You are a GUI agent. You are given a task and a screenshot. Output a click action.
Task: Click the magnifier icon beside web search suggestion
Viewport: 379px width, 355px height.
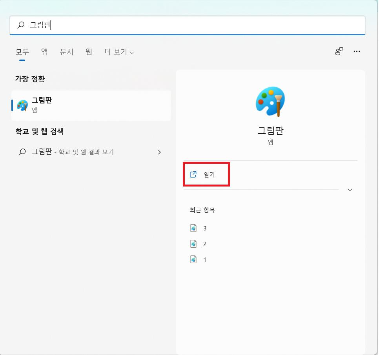pos(22,152)
